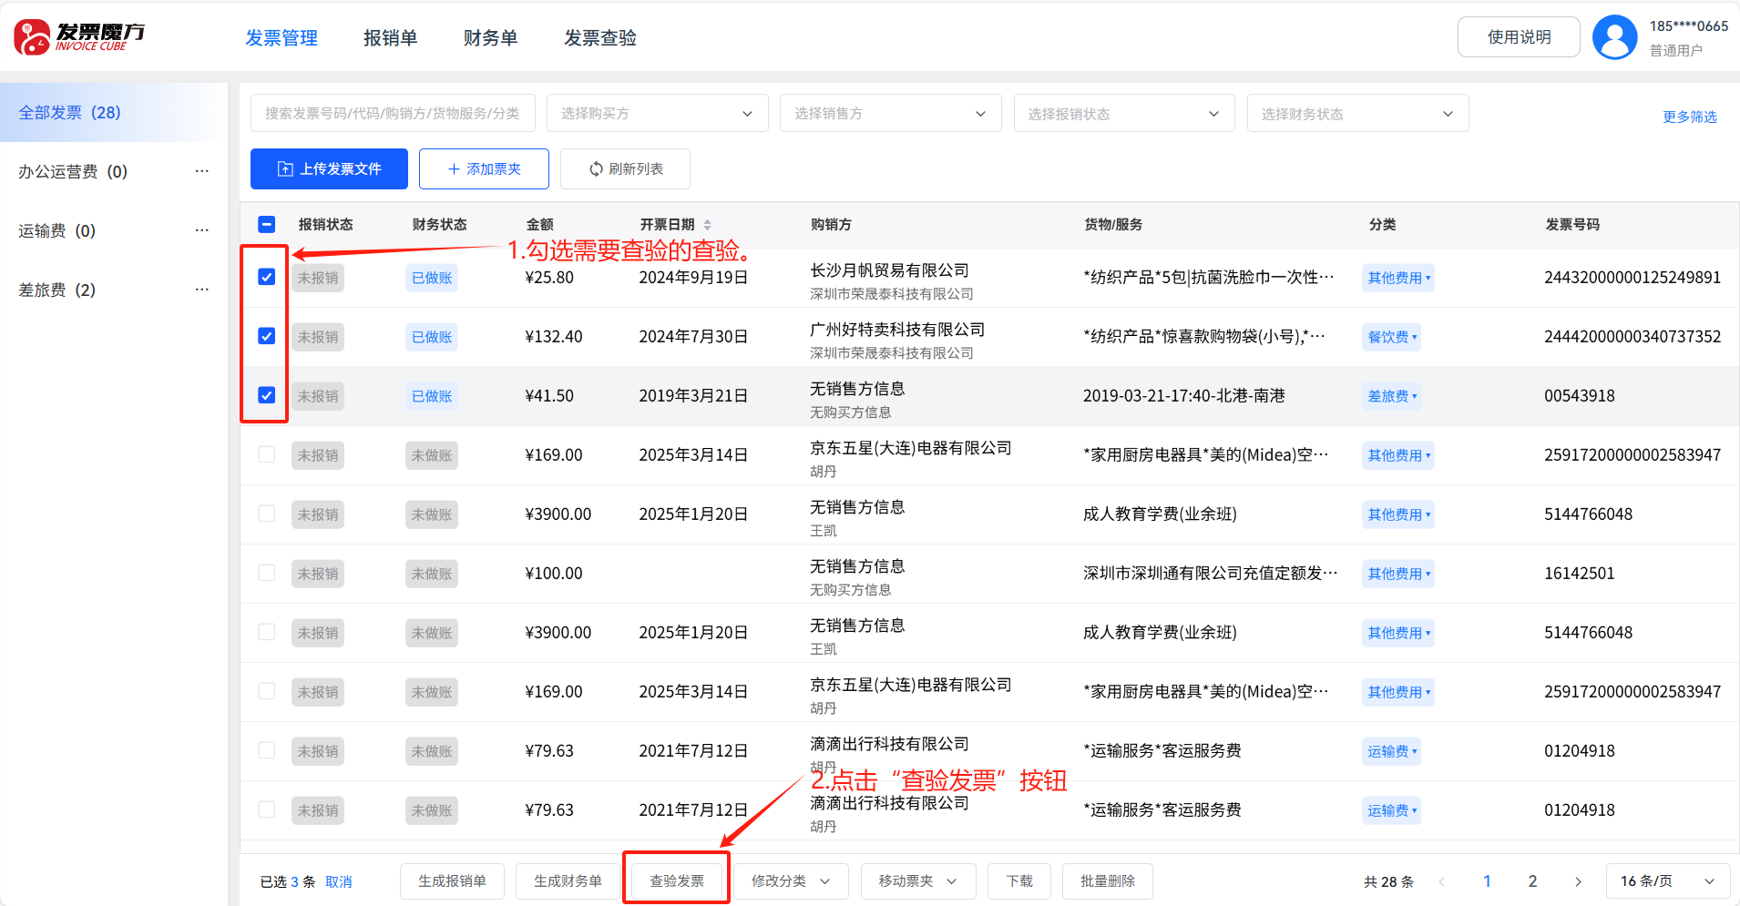Screen dimensions: 1740x906
Task: Click the three-dot menu beside 办公运营费
Action: tap(201, 171)
